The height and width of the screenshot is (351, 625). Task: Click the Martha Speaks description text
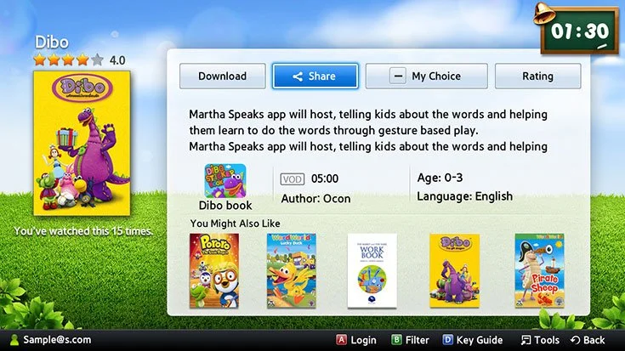pyautogui.click(x=368, y=130)
